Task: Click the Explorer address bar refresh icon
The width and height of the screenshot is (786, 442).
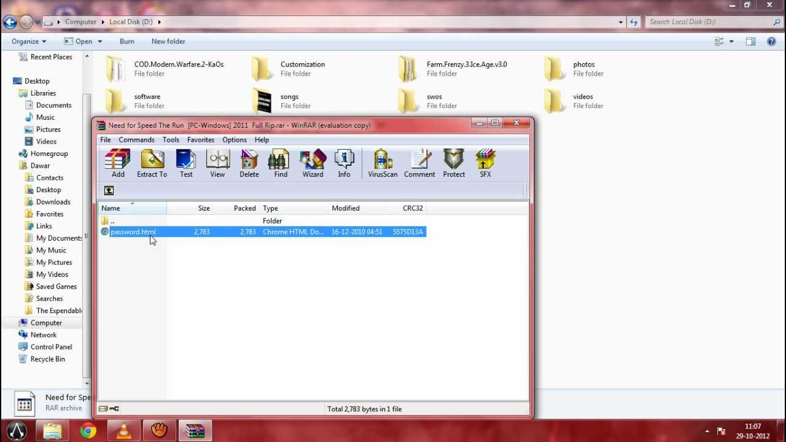Action: pyautogui.click(x=634, y=22)
